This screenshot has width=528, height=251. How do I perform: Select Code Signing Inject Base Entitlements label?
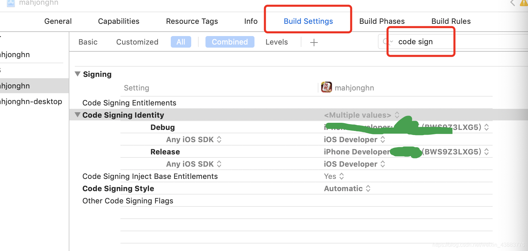coord(150,176)
